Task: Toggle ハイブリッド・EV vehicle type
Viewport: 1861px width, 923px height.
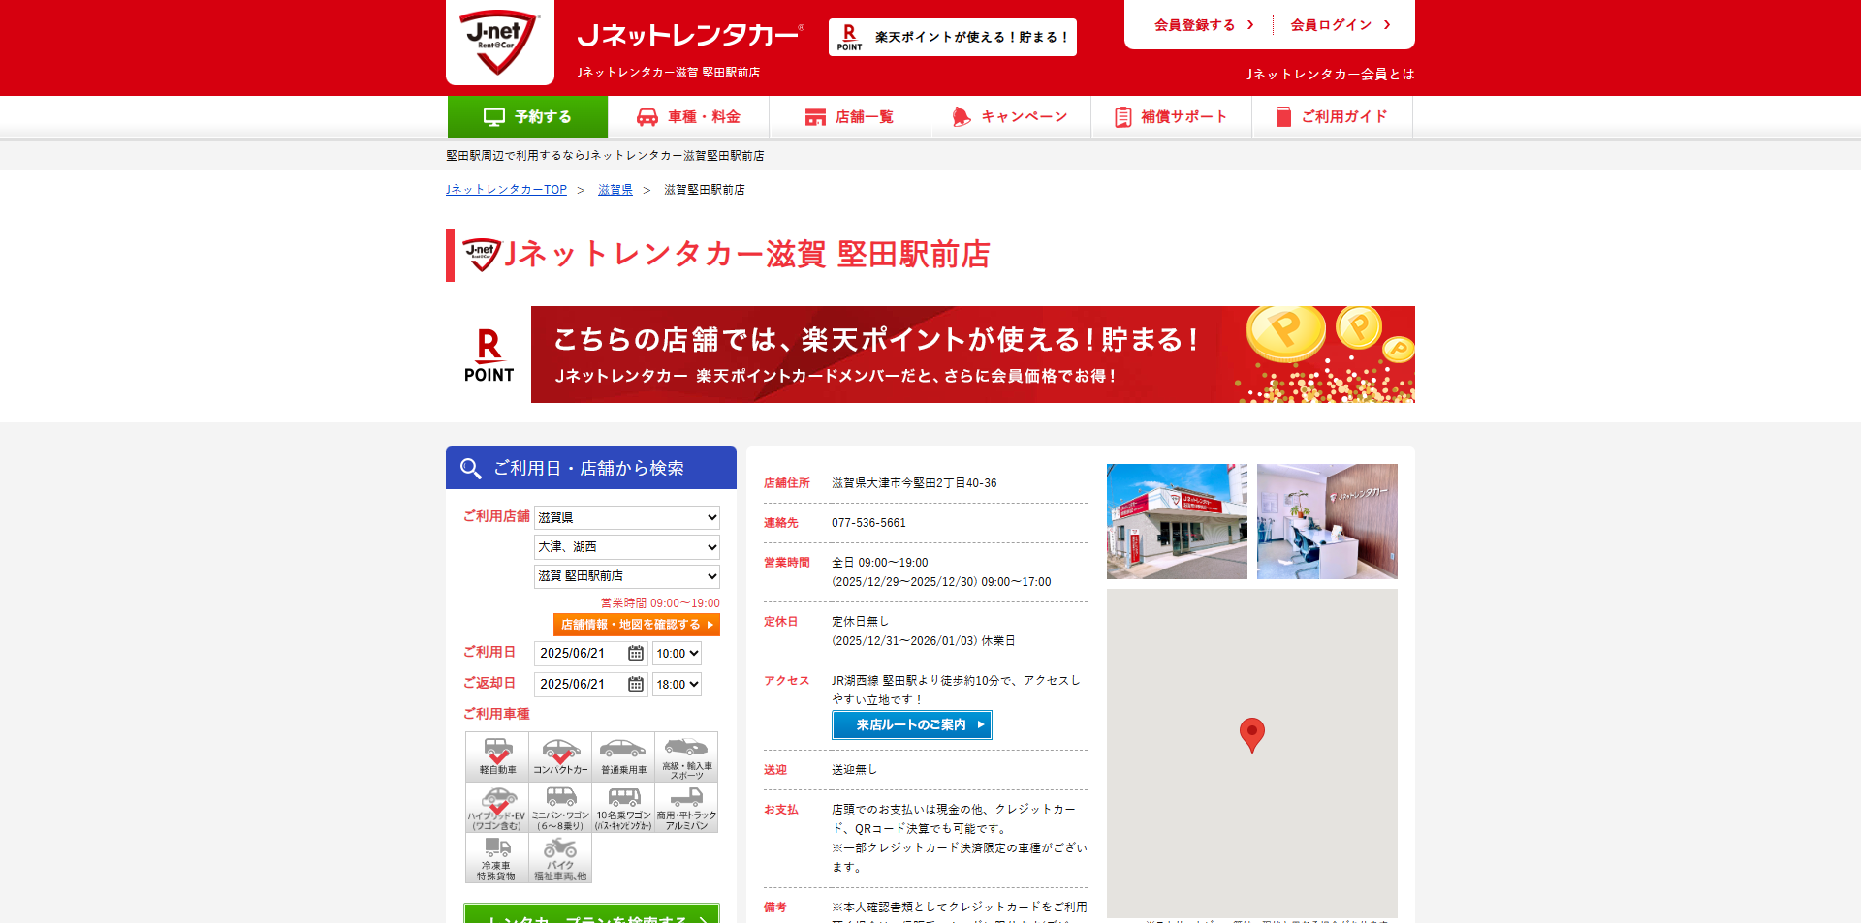Action: pyautogui.click(x=497, y=808)
